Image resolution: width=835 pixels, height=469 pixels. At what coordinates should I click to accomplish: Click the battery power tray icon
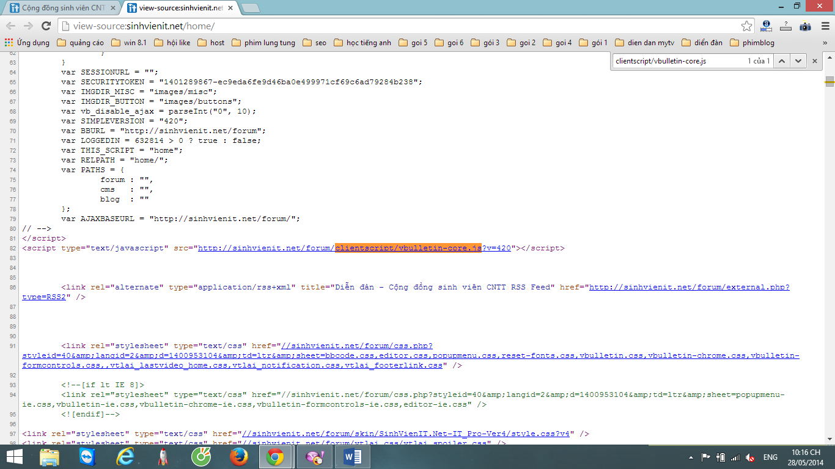tap(721, 457)
